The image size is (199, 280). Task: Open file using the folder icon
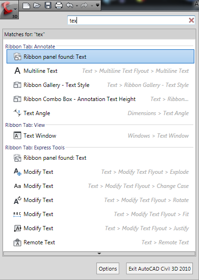(37, 5)
